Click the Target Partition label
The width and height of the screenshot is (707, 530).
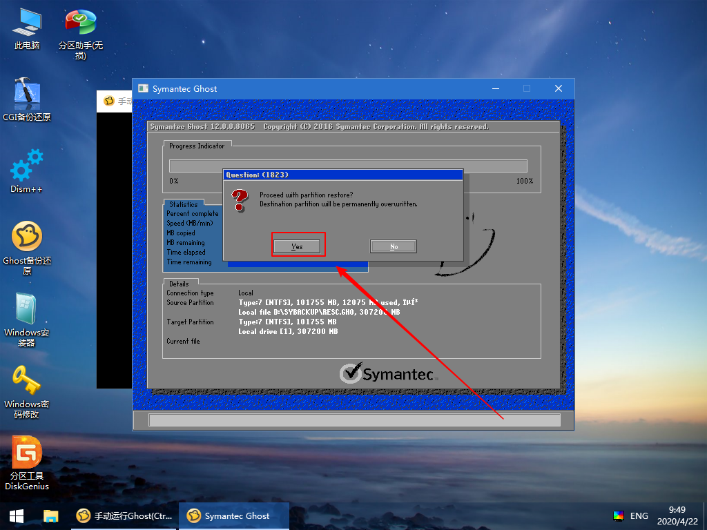pyautogui.click(x=190, y=322)
